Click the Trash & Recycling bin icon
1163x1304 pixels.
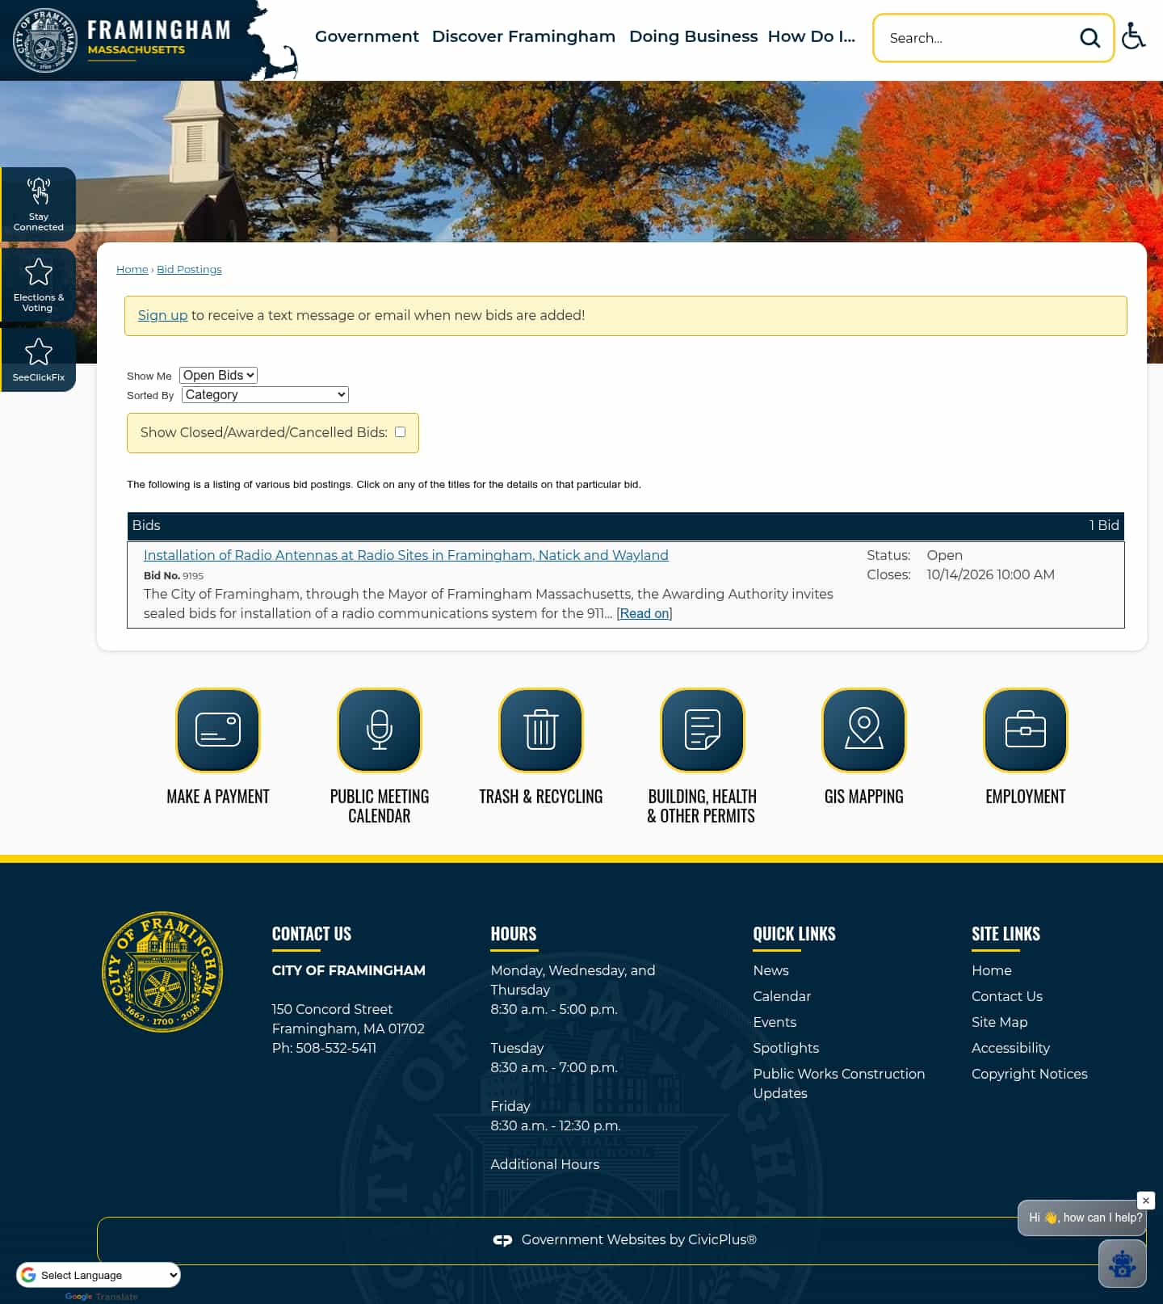541,730
